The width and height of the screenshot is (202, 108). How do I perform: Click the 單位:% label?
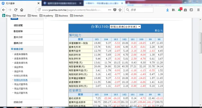point(159,30)
